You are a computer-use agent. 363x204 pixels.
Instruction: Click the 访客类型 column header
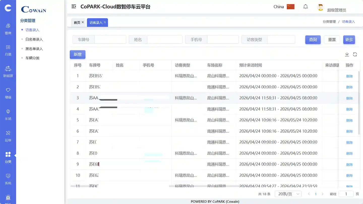click(183, 65)
